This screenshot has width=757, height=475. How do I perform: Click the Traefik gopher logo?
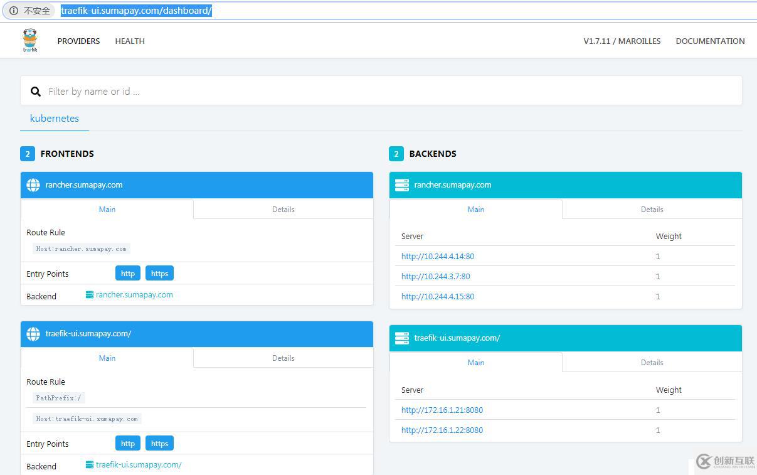tap(30, 41)
